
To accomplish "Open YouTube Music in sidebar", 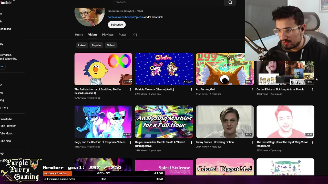I will (x=6, y=133).
